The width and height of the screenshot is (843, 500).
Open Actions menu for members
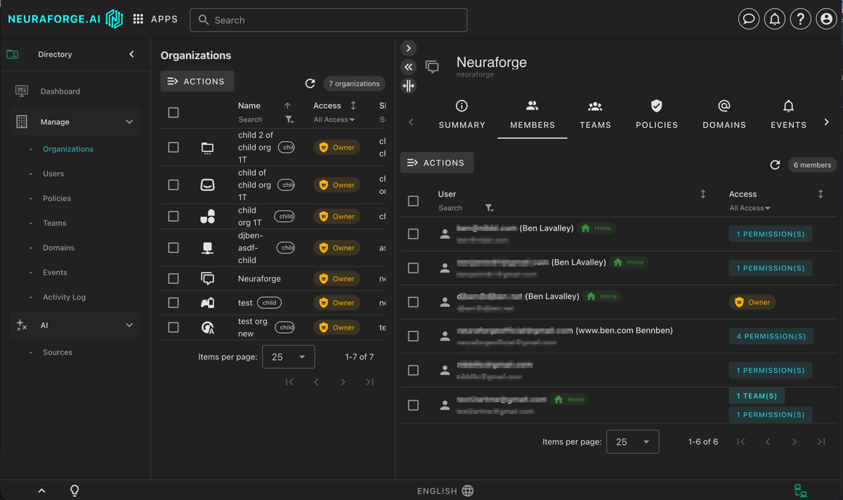click(x=437, y=163)
